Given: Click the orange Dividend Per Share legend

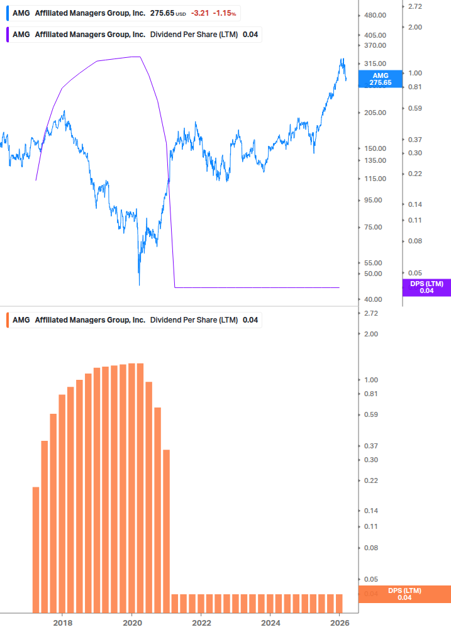Looking at the screenshot, I should coord(135,320).
